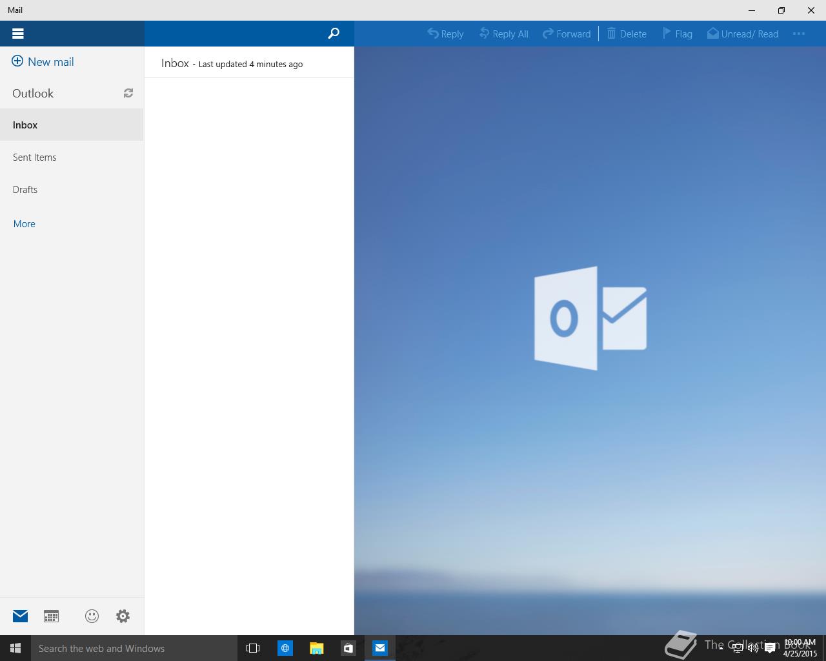
Task: Open File Explorer from the taskbar
Action: pos(316,648)
